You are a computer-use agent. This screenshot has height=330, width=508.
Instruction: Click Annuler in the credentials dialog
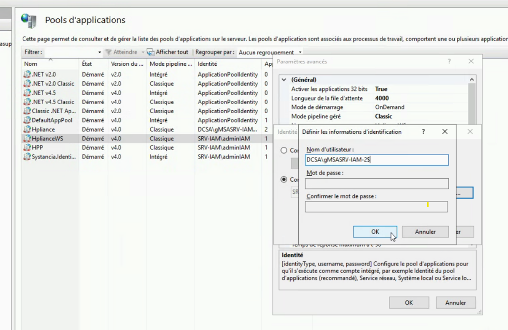(x=425, y=232)
